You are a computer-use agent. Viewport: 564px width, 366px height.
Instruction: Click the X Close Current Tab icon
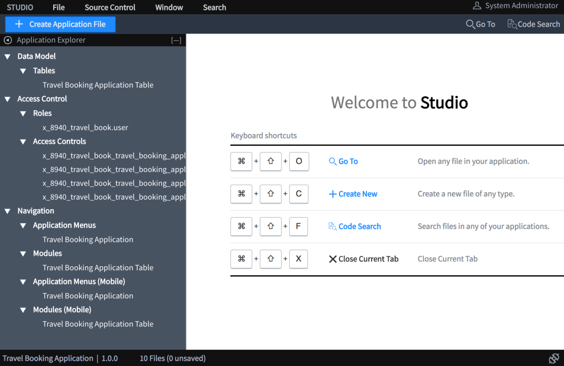pos(332,259)
